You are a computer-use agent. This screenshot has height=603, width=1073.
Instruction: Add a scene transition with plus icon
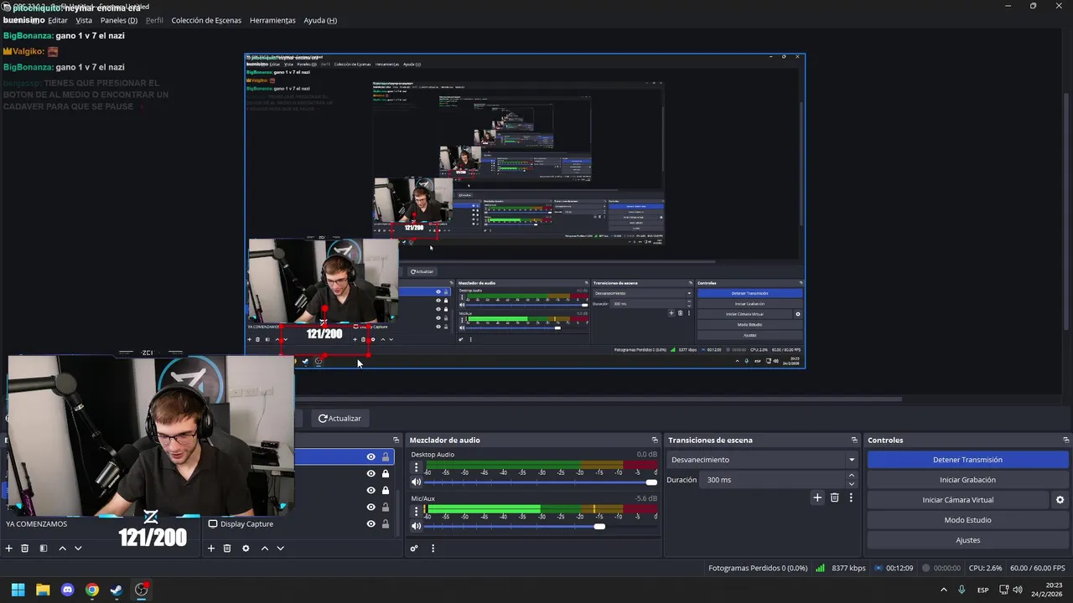[817, 497]
